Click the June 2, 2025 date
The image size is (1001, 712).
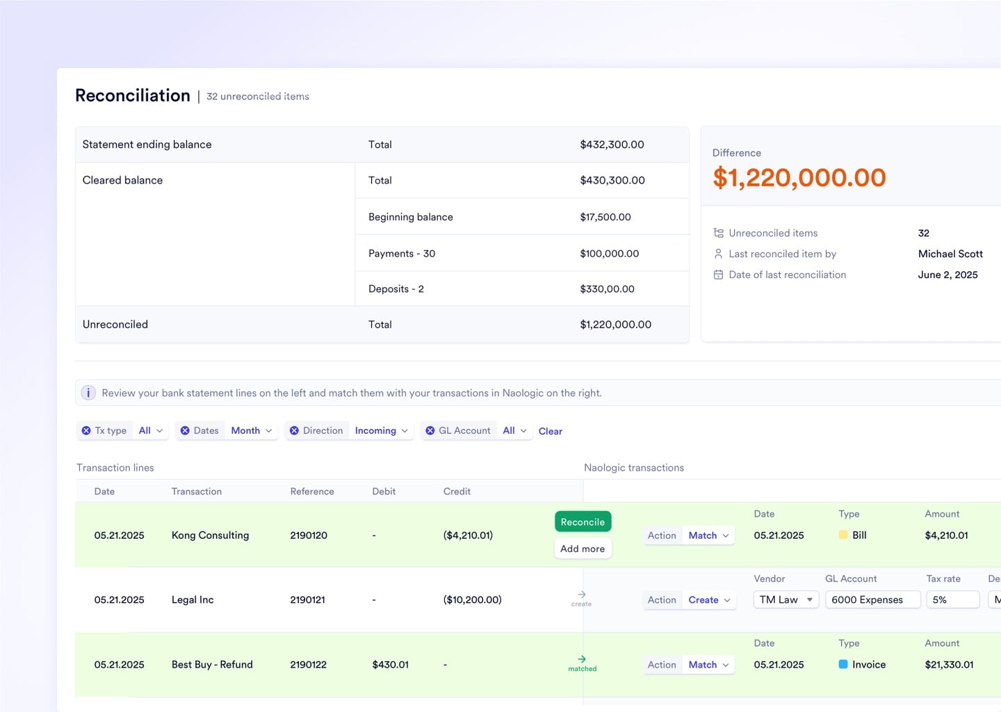947,275
